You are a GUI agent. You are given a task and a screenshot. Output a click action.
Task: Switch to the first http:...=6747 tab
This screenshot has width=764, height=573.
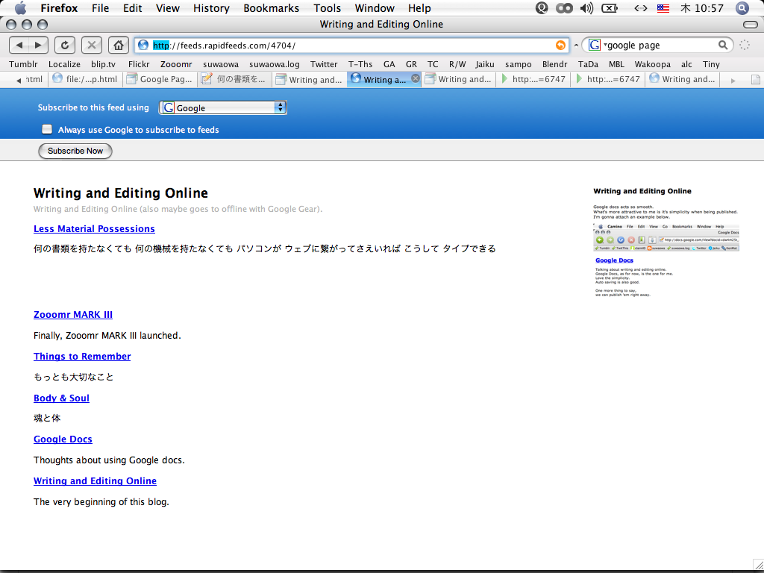pos(533,79)
